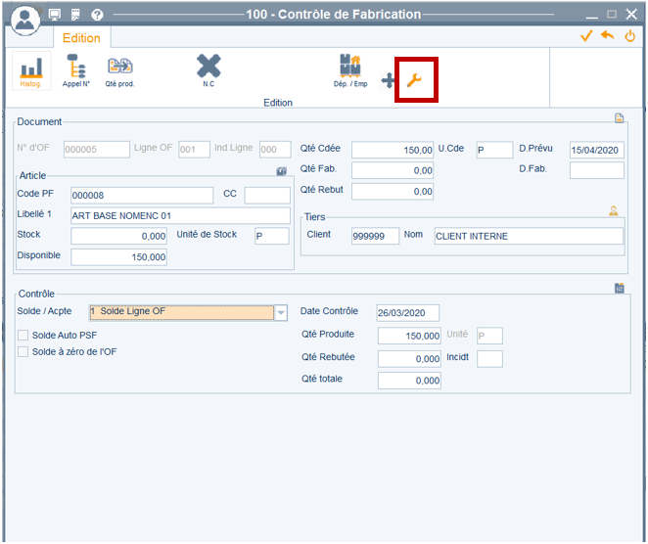Click the Ligne OF field
This screenshot has height=544, width=648.
tap(194, 149)
